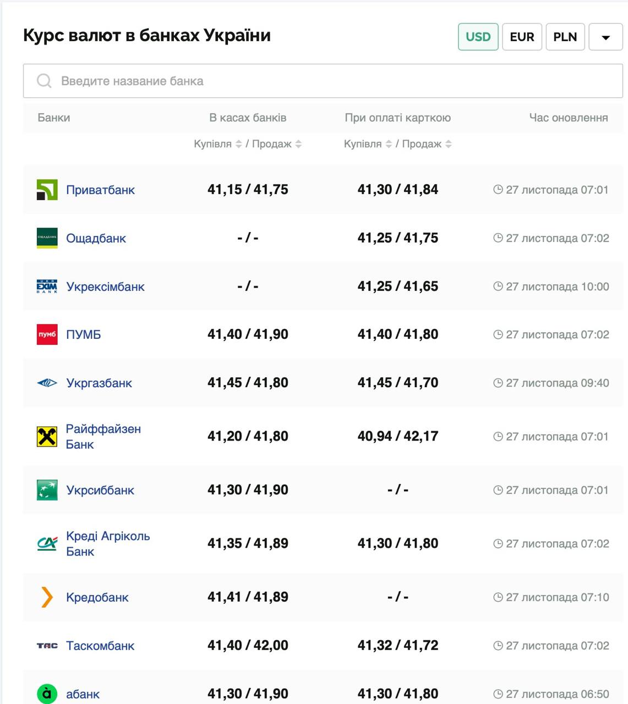Select the USD currency tab
The height and width of the screenshot is (704, 628).
(478, 37)
